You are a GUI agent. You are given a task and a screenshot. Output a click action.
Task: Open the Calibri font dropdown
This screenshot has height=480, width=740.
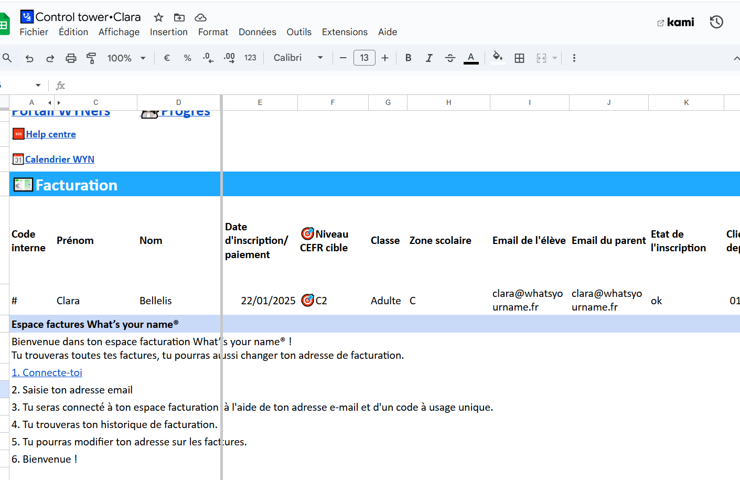[298, 58]
